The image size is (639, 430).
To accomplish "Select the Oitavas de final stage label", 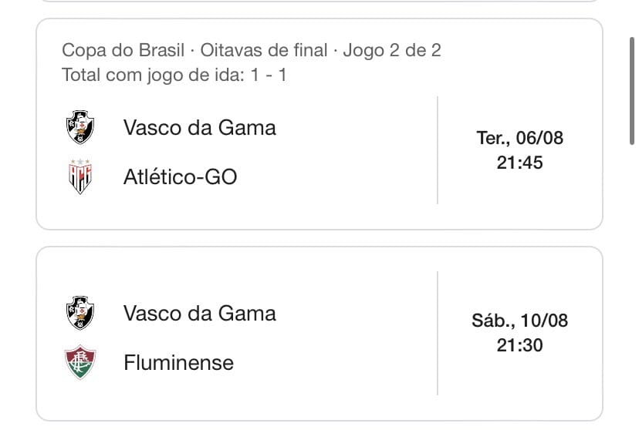I will (263, 51).
